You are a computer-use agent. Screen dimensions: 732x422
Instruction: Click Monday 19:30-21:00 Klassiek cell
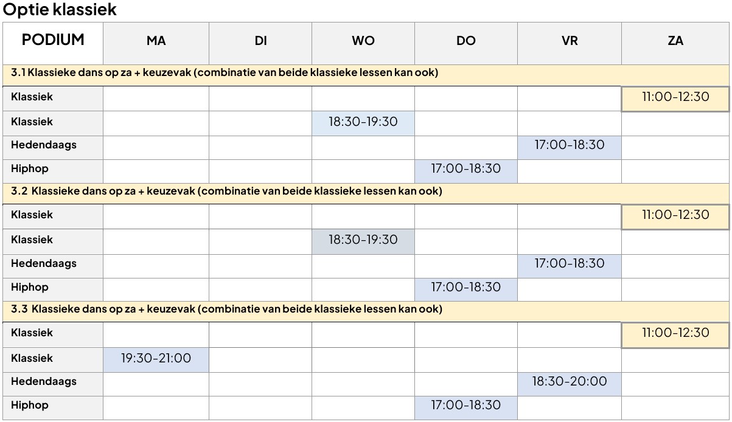156,360
